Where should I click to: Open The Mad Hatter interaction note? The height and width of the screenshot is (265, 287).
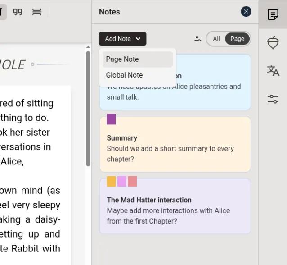pyautogui.click(x=175, y=210)
